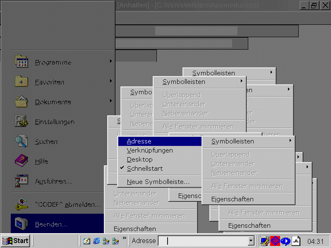Image resolution: width=331 pixels, height=248 pixels.
Task: Enable the Verknüpfungen toolbar option
Action: 150,150
